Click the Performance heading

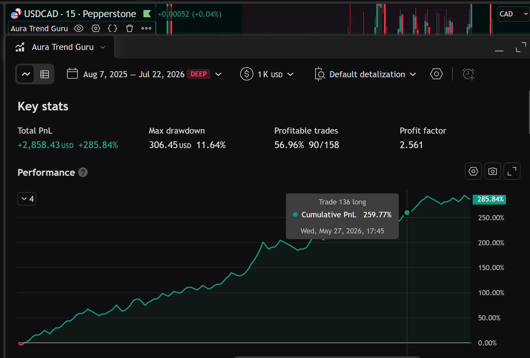coord(46,173)
